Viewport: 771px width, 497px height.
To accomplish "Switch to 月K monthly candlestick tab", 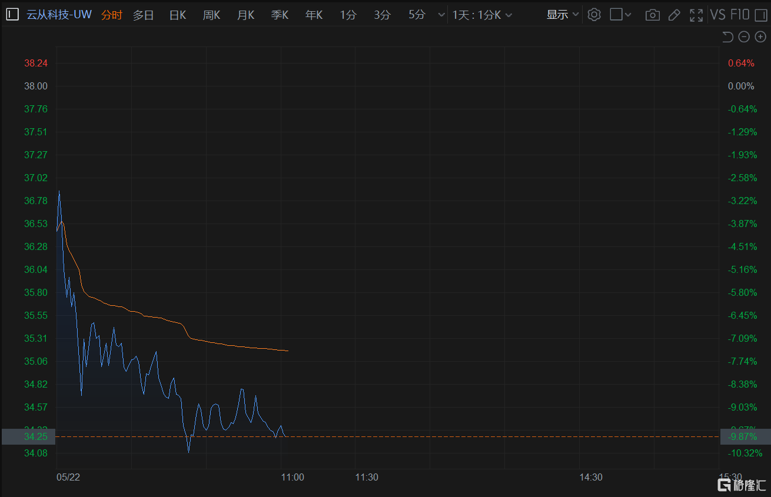I will tap(245, 15).
